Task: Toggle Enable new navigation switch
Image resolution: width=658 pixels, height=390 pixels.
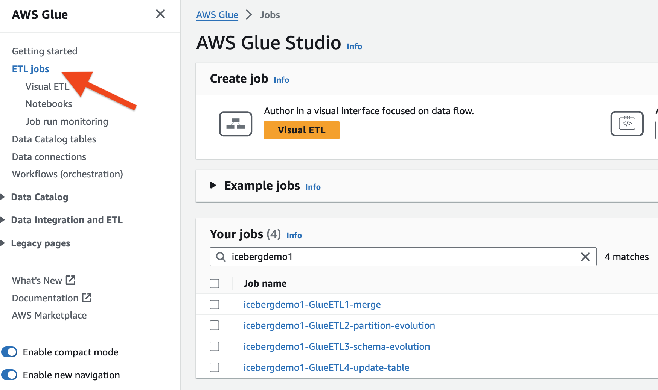Action: 9,375
